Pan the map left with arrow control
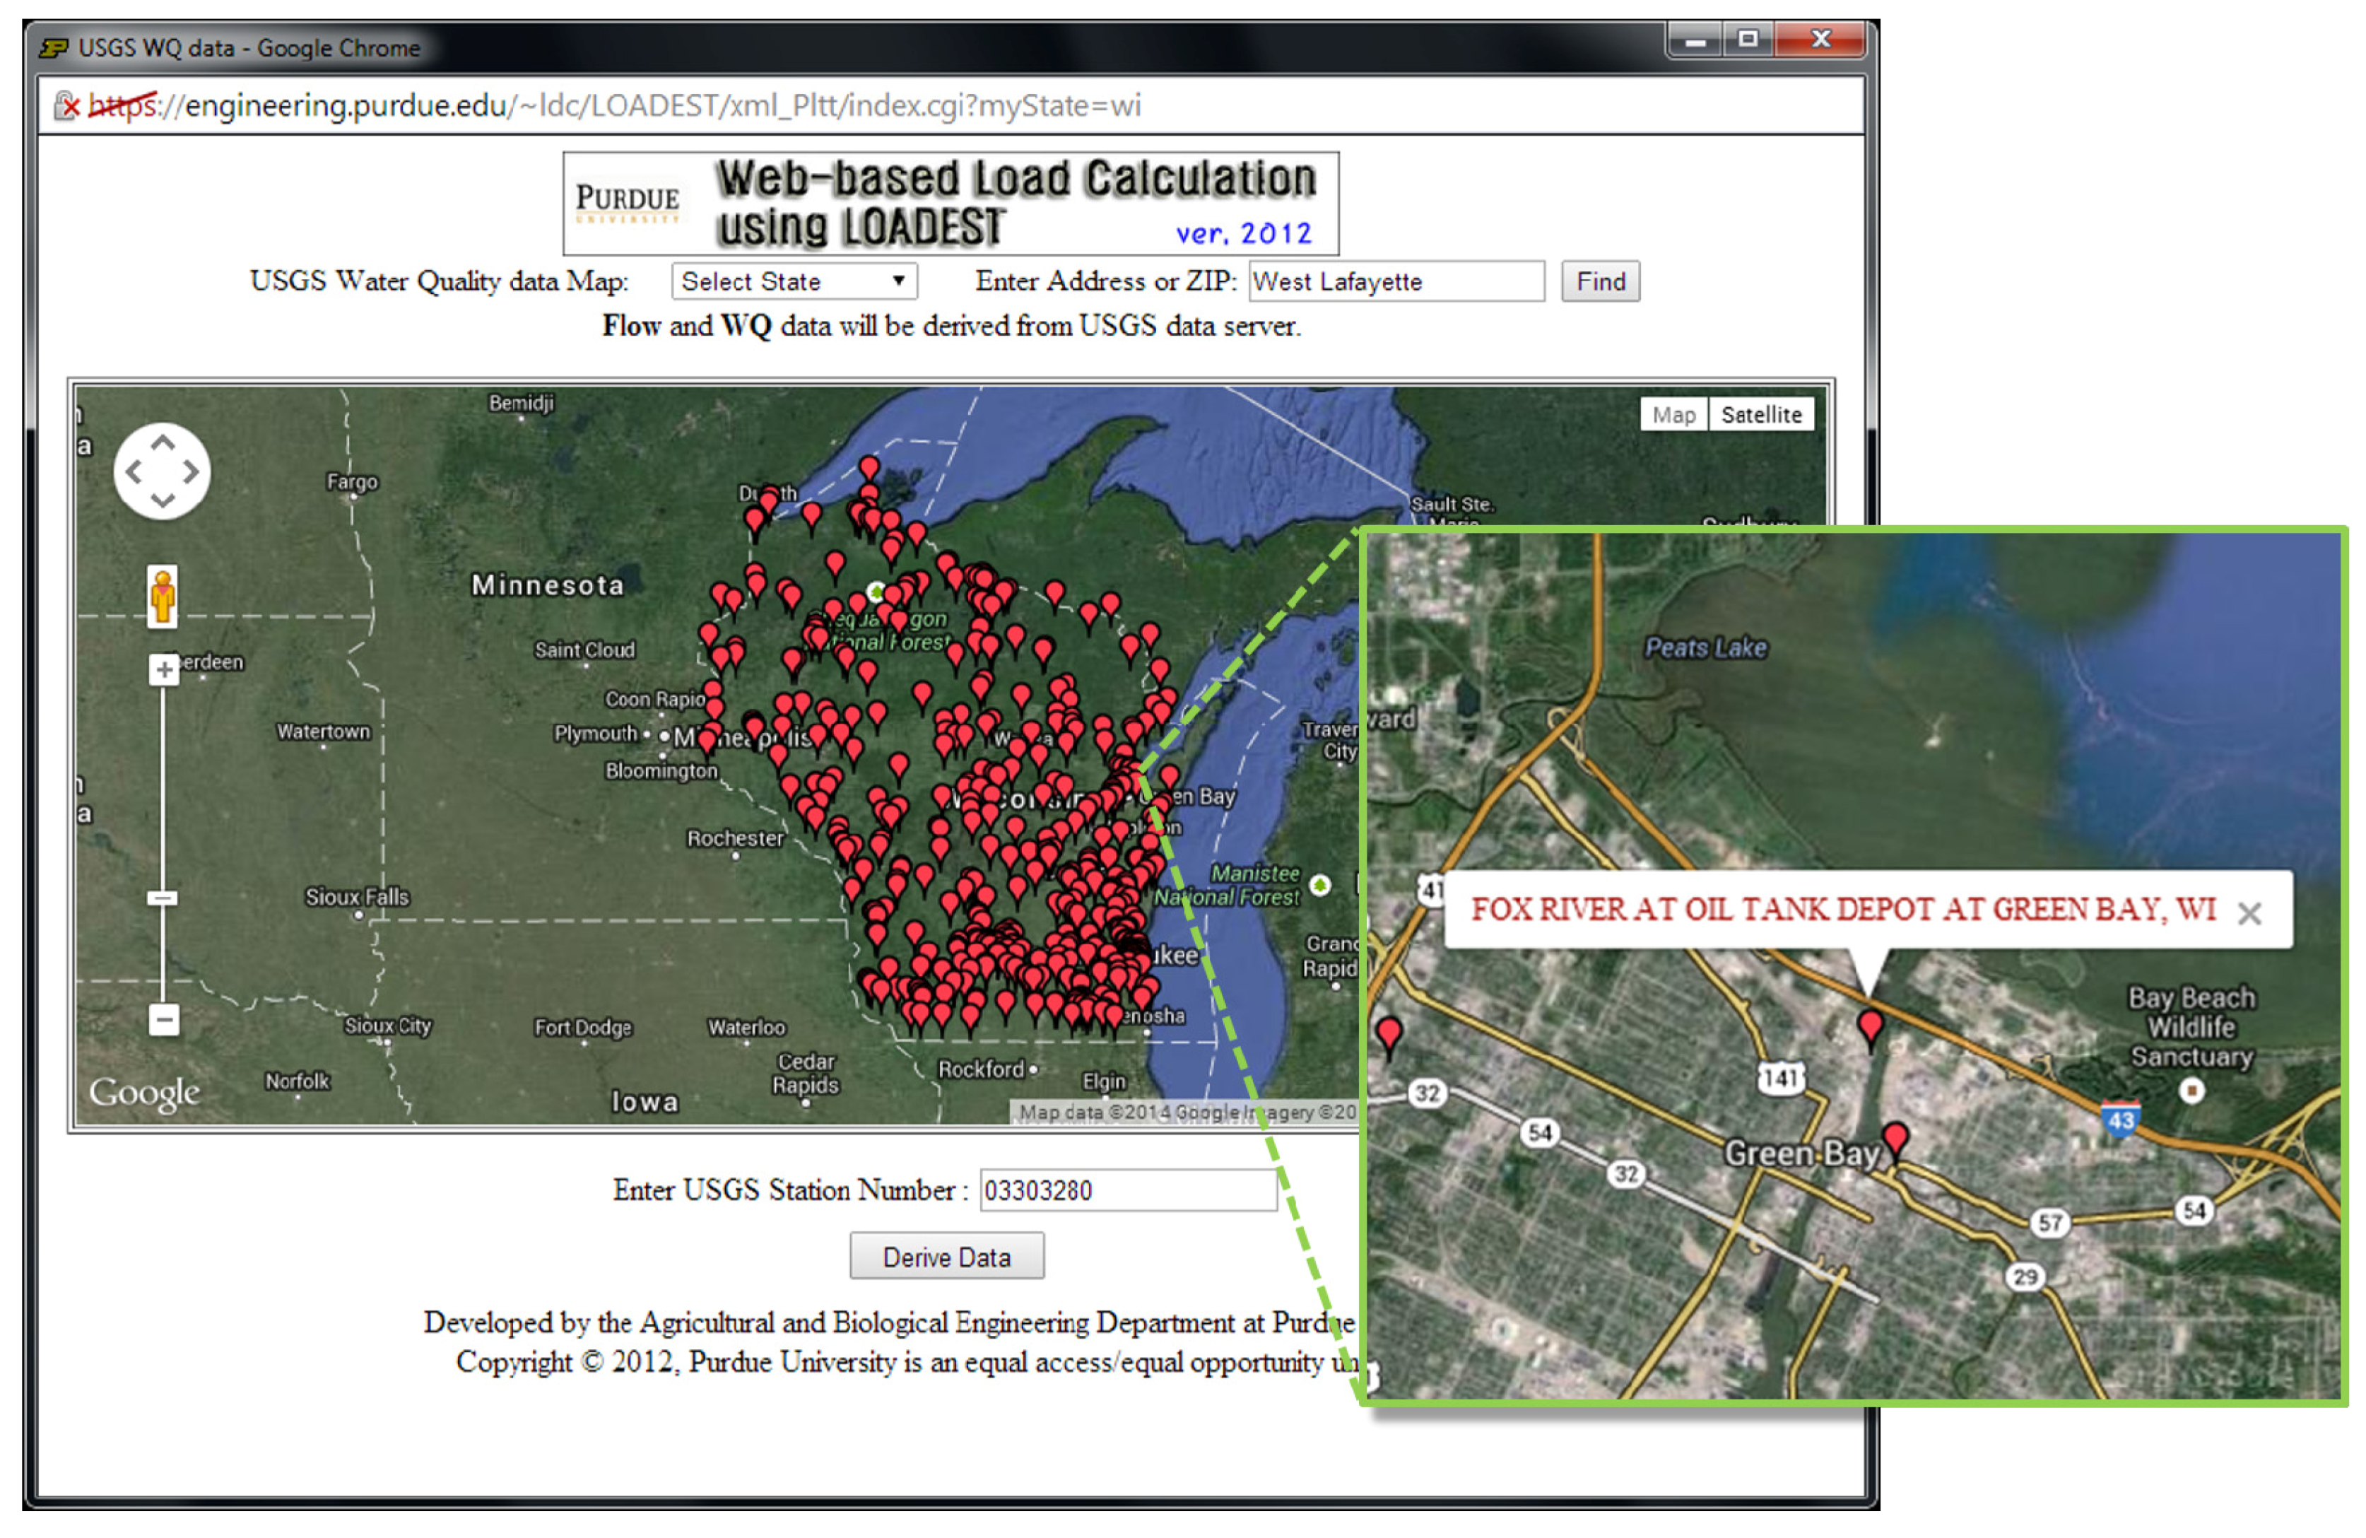Viewport: 2366px width, 1538px height. coord(134,472)
